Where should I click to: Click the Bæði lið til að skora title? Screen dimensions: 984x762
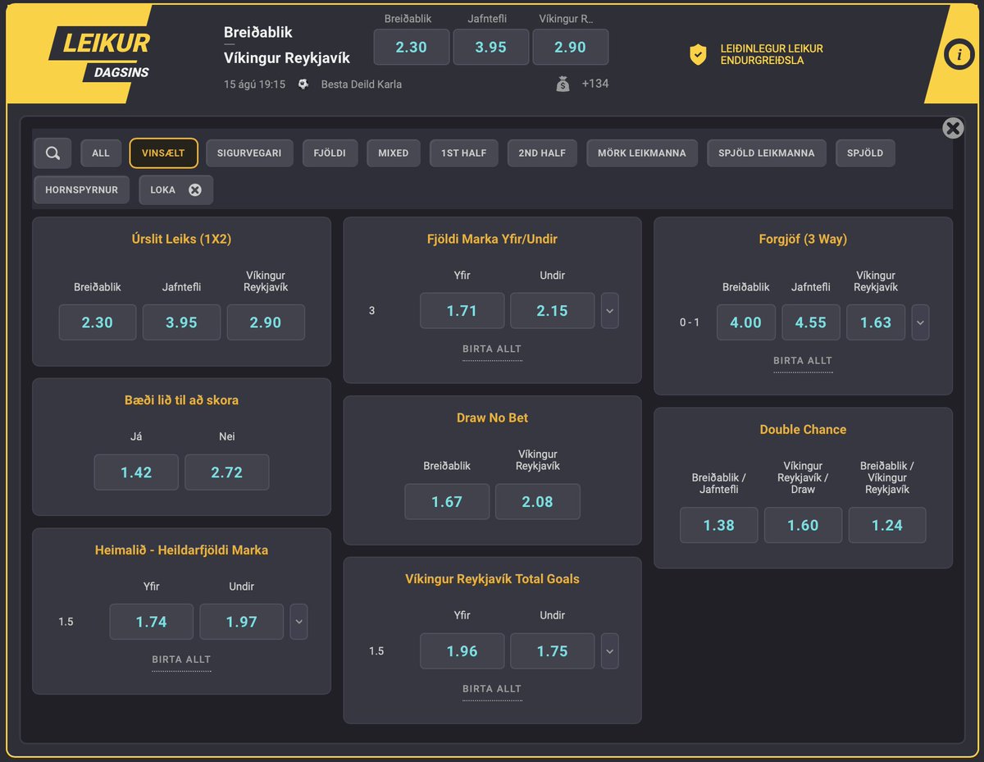tap(181, 400)
